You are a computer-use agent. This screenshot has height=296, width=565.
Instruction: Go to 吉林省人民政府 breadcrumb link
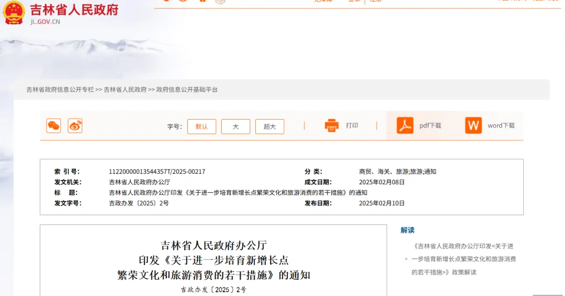(125, 90)
